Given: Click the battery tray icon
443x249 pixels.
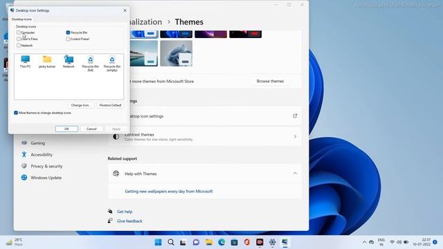Looking at the screenshot, I should pyautogui.click(x=406, y=242).
